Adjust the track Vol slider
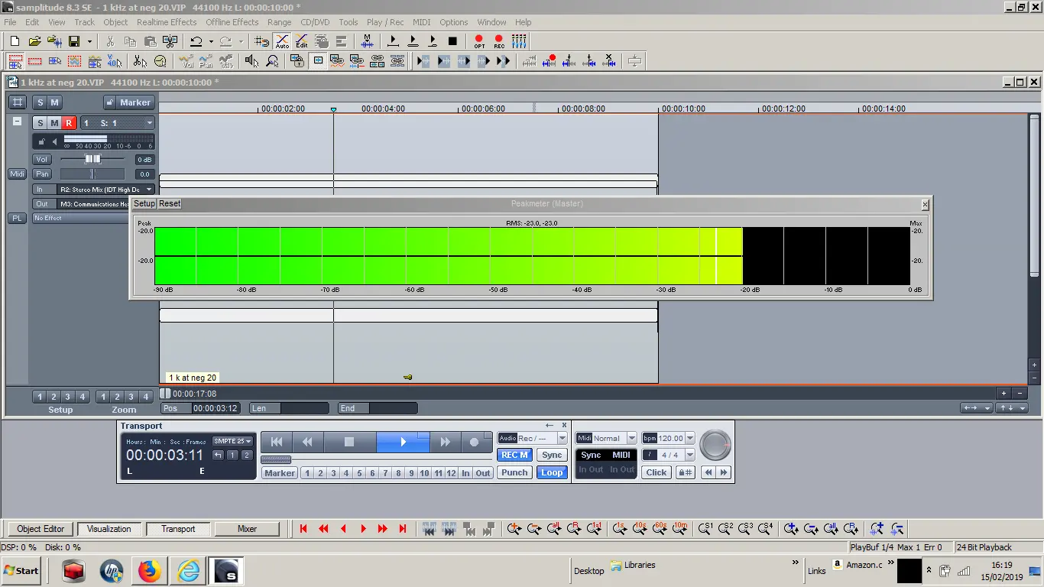 tap(92, 159)
